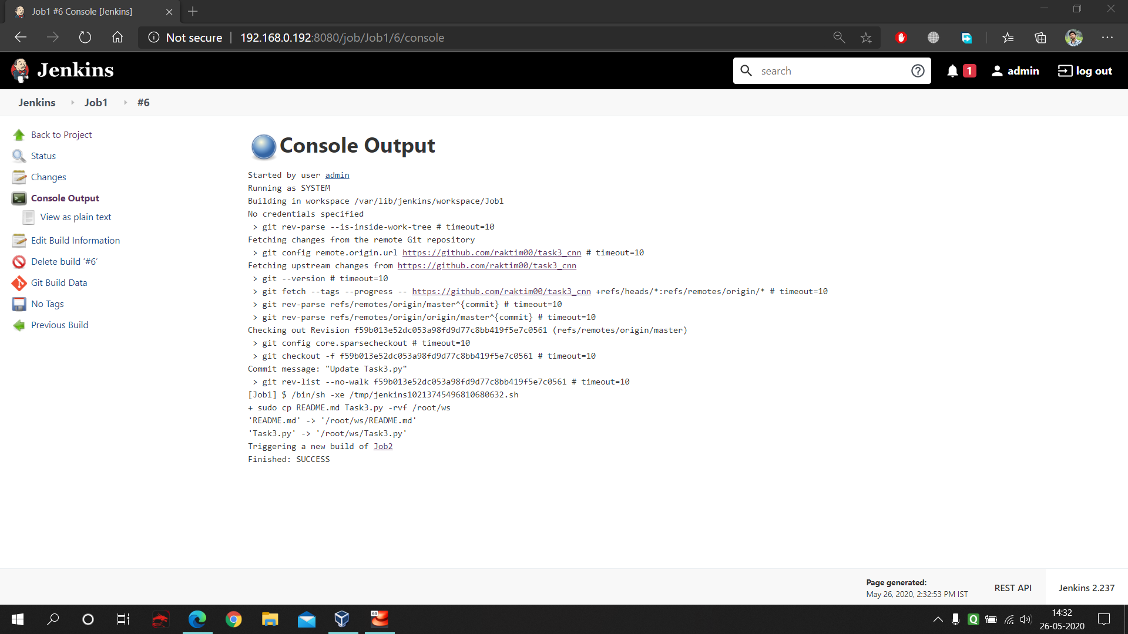The image size is (1128, 634).
Task: Click the Delete build '#6' icon
Action: pyautogui.click(x=19, y=262)
